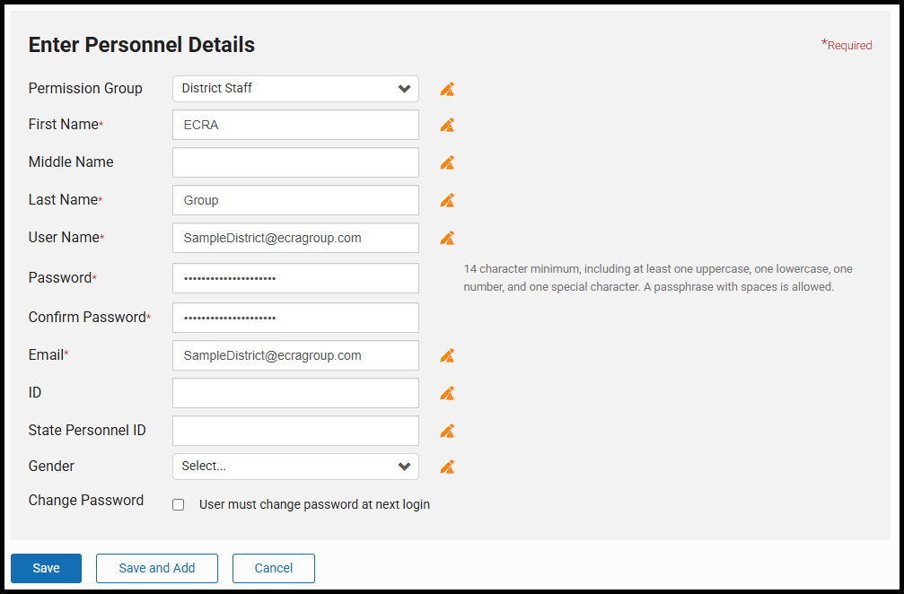Click the Save and Add button
Image resolution: width=904 pixels, height=594 pixels.
[x=157, y=568]
